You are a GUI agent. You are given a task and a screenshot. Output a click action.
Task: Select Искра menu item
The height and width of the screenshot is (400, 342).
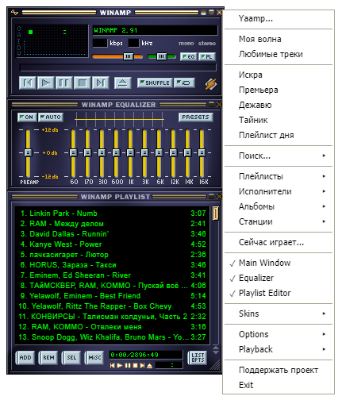(279, 75)
